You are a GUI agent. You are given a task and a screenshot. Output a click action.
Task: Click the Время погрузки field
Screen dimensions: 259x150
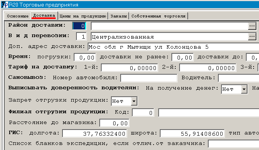[x=85, y=57]
